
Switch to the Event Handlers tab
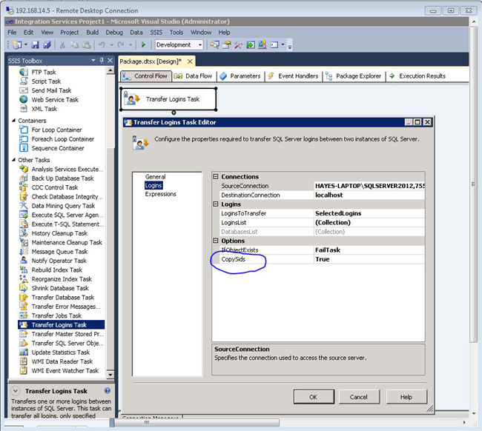(293, 76)
